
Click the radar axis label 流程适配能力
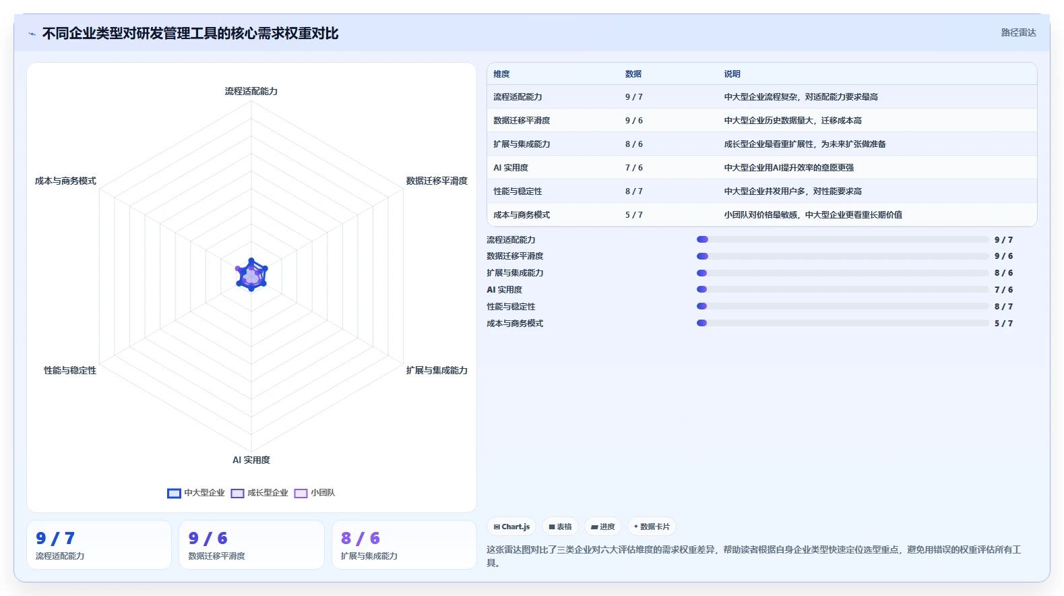tap(251, 91)
